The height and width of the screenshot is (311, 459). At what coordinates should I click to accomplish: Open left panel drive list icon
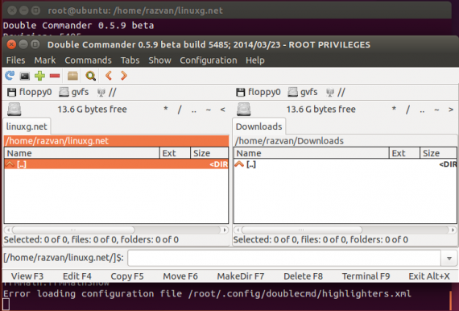tap(14, 110)
